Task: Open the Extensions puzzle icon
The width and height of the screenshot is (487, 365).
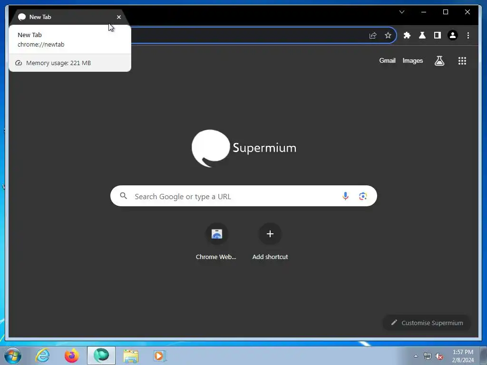Action: coord(407,35)
